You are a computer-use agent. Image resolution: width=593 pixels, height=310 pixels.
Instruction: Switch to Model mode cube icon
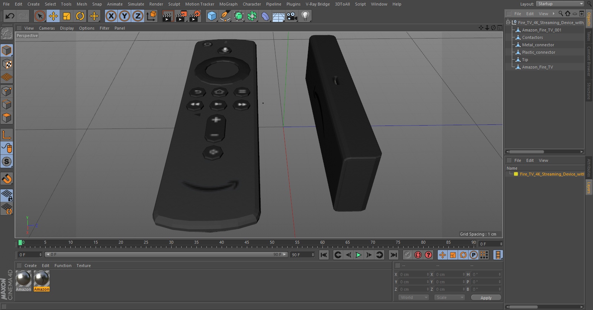[x=7, y=50]
